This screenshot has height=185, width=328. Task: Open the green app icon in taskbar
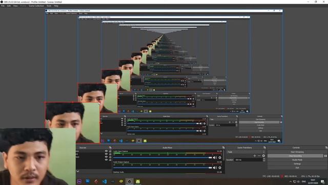[138, 181]
